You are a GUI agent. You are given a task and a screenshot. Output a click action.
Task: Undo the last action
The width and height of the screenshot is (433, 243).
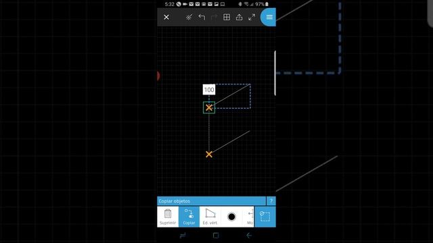pos(202,17)
